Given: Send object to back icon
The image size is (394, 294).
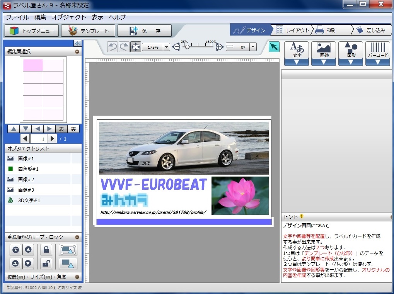Looking at the screenshot, I should click(15, 263).
